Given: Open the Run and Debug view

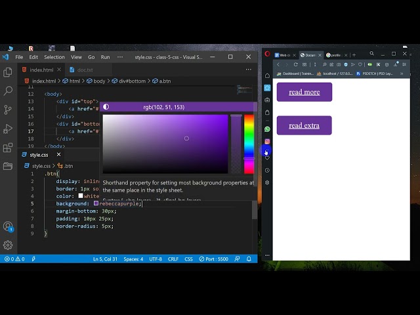Looking at the screenshot, I should (8, 129).
